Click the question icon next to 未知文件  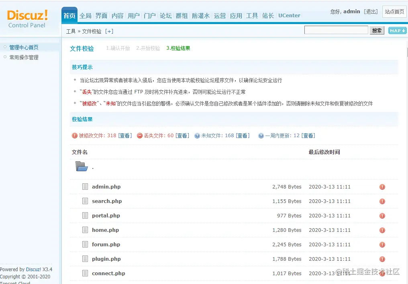(197, 136)
